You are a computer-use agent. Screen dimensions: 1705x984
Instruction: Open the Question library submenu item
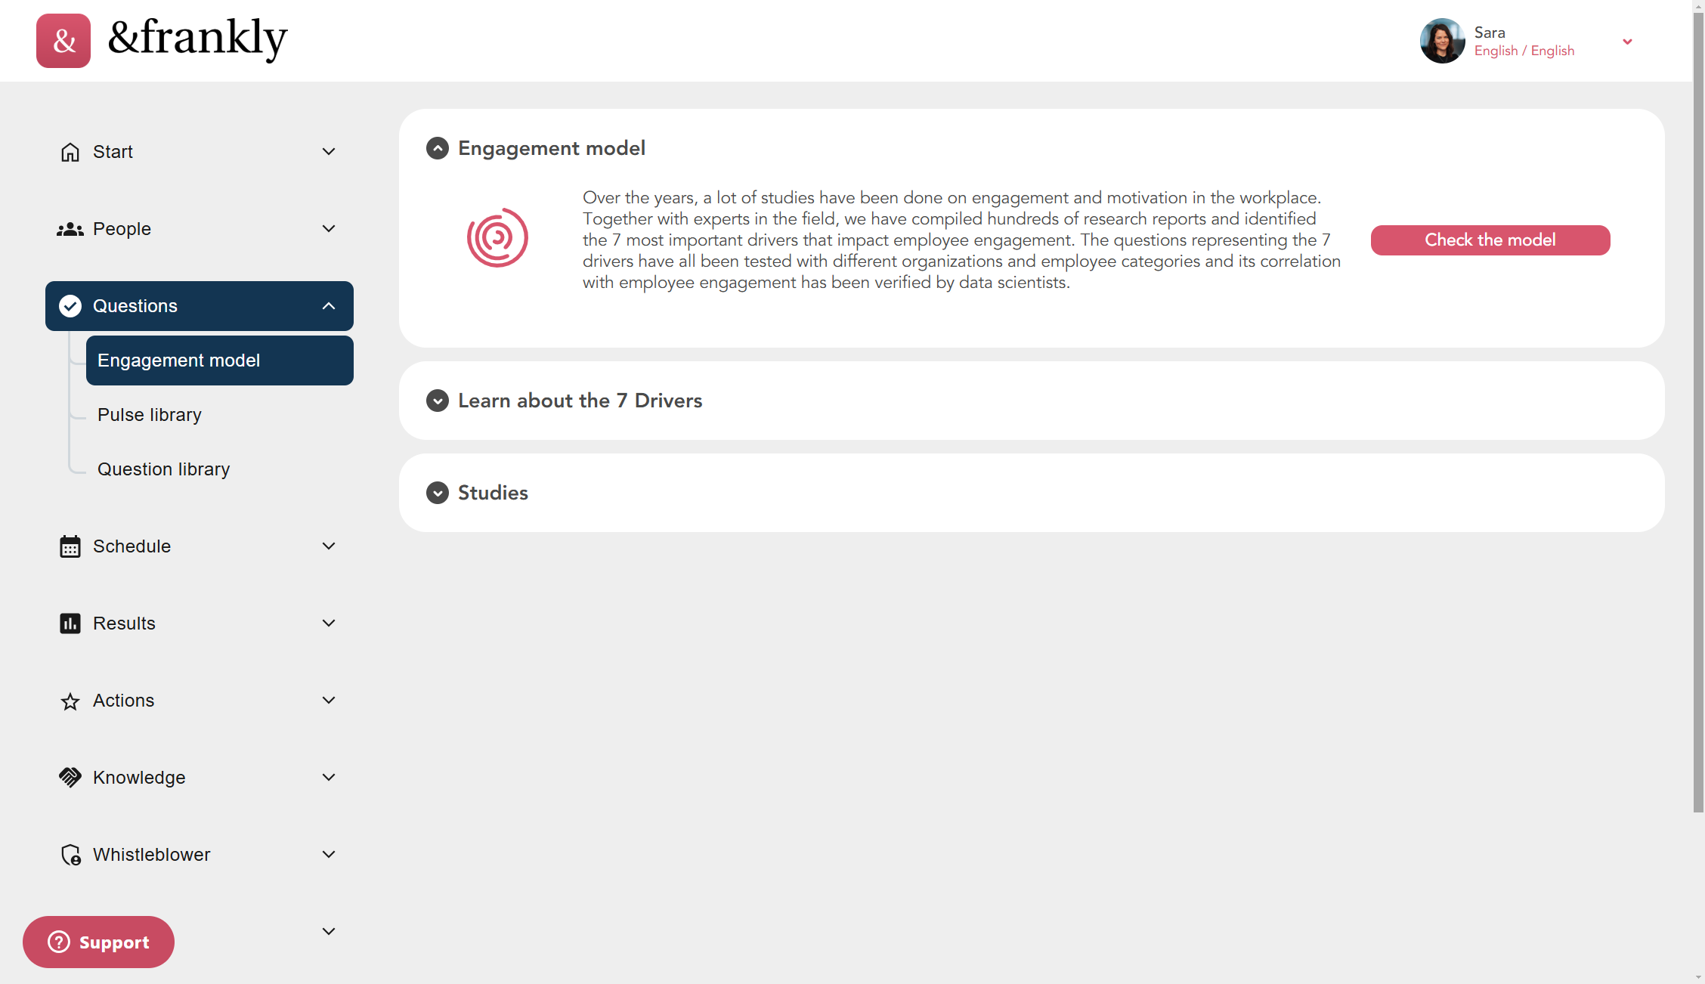[164, 469]
